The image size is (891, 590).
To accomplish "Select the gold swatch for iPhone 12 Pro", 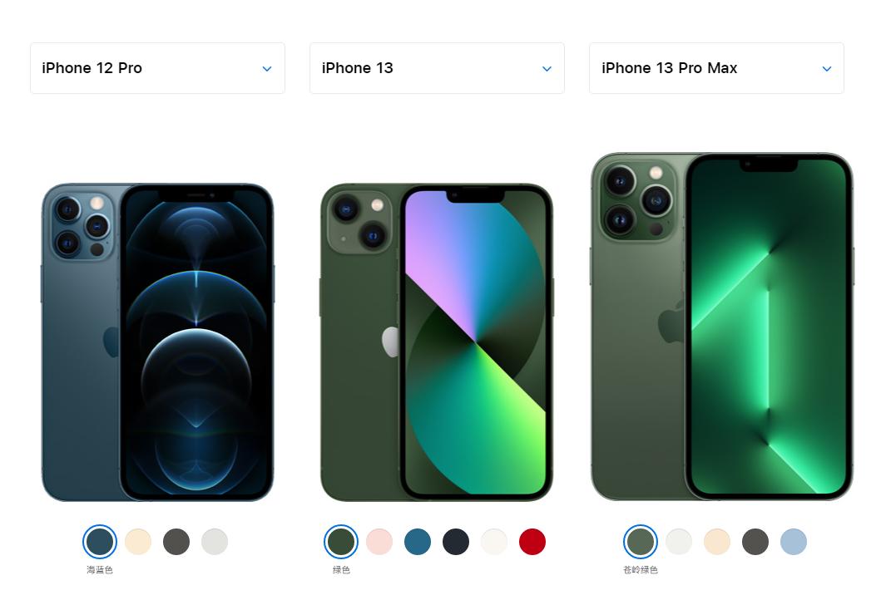I will coord(138,542).
